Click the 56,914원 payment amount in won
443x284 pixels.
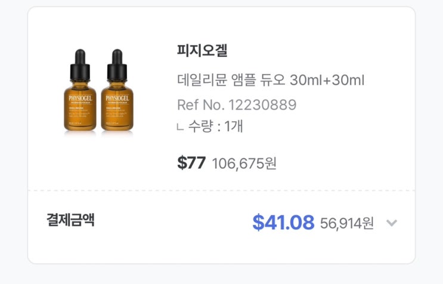pos(347,223)
